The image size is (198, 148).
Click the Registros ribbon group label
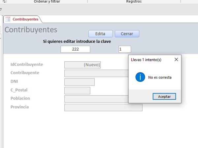[x=134, y=2]
